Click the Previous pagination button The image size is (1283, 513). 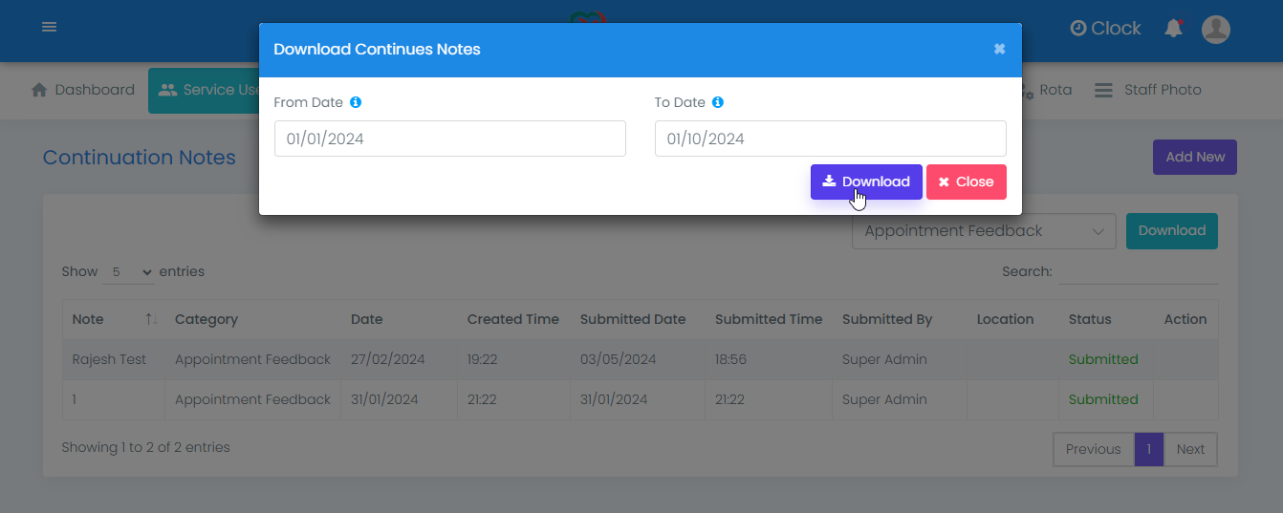click(1094, 449)
